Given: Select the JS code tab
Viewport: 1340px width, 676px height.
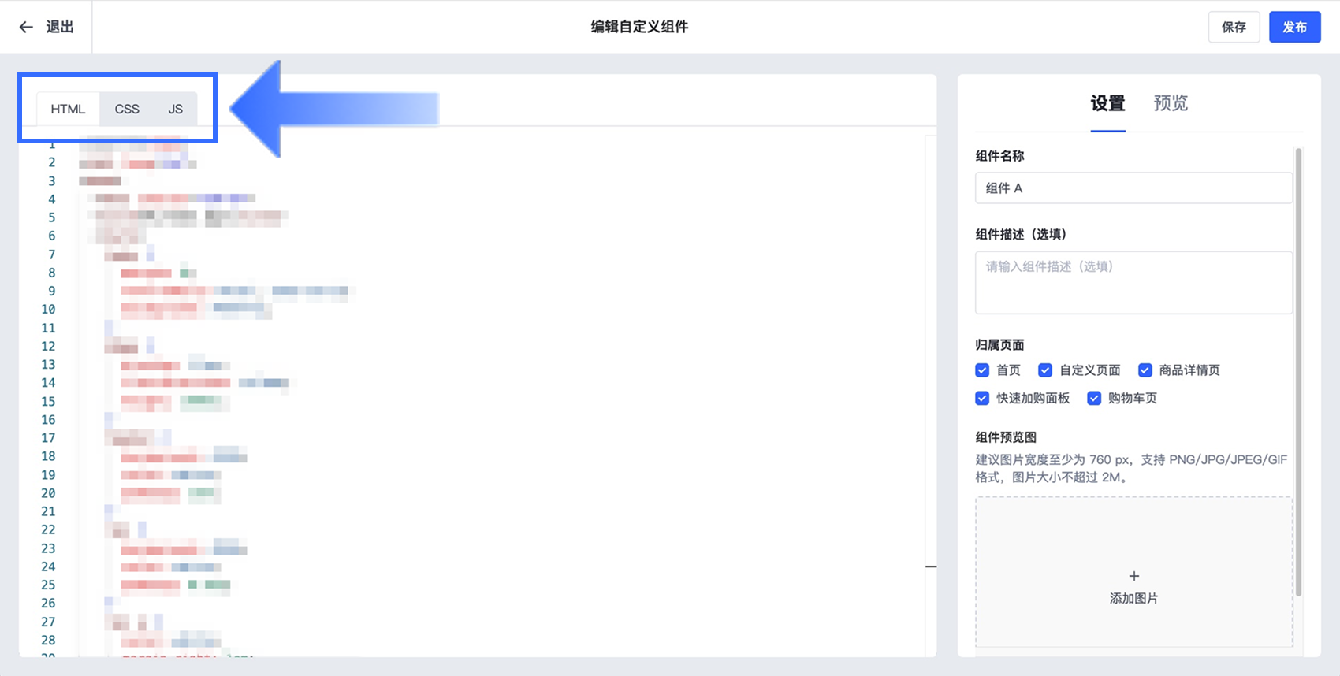Looking at the screenshot, I should [175, 109].
